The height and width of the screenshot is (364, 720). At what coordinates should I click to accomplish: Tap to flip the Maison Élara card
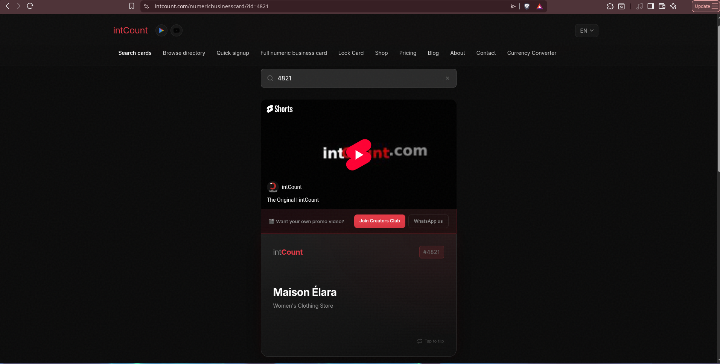click(x=431, y=341)
